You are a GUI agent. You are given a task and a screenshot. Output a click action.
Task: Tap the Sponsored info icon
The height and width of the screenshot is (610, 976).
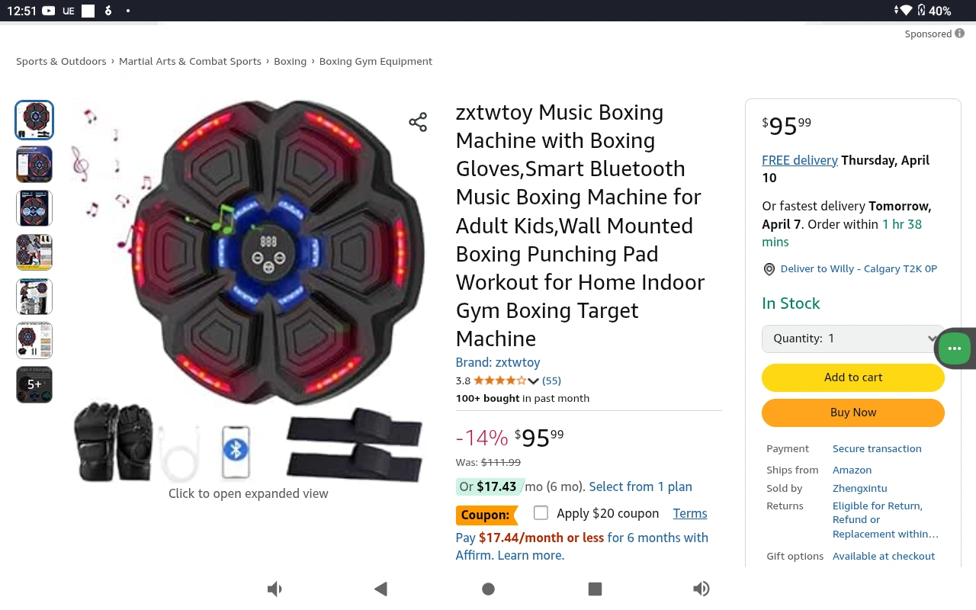click(x=959, y=34)
